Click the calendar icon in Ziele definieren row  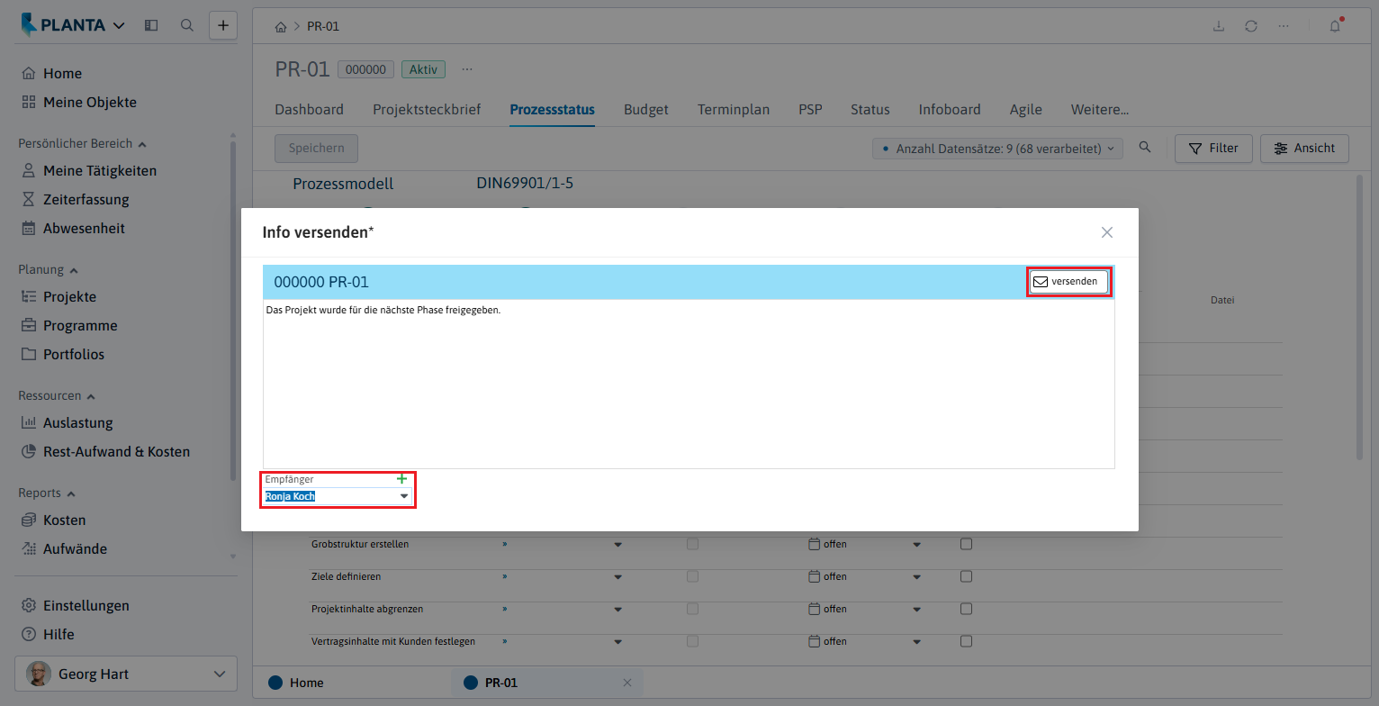click(815, 576)
